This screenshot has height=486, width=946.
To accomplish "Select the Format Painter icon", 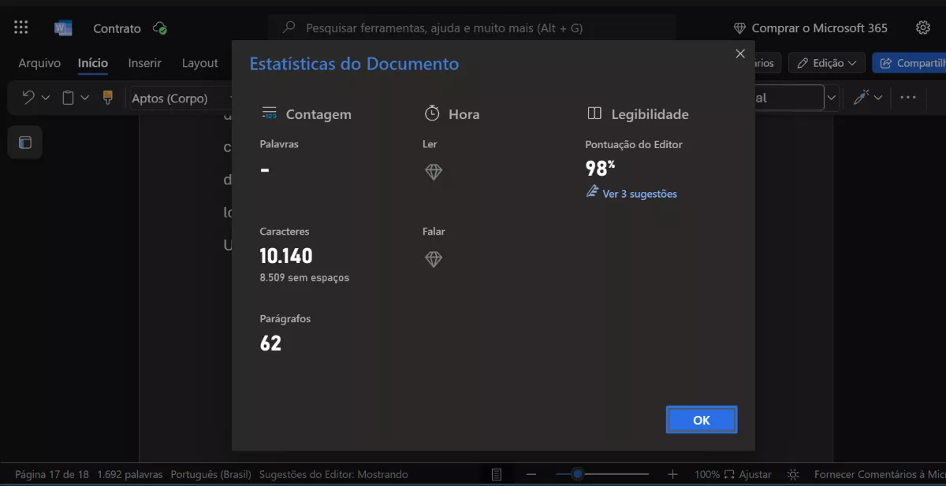I will 107,98.
